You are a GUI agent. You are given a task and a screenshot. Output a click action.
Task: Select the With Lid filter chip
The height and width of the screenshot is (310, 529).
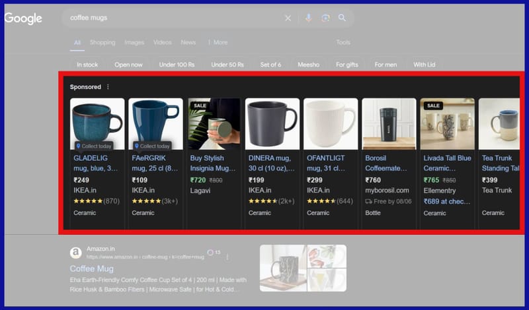click(x=424, y=65)
